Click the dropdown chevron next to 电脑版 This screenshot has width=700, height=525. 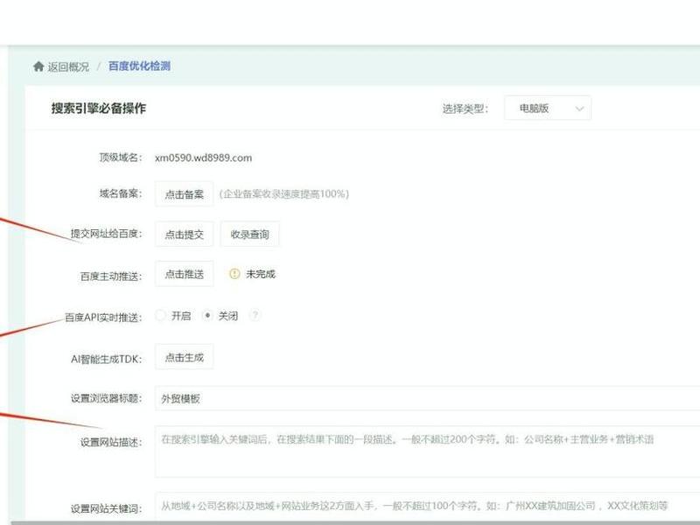(x=579, y=108)
